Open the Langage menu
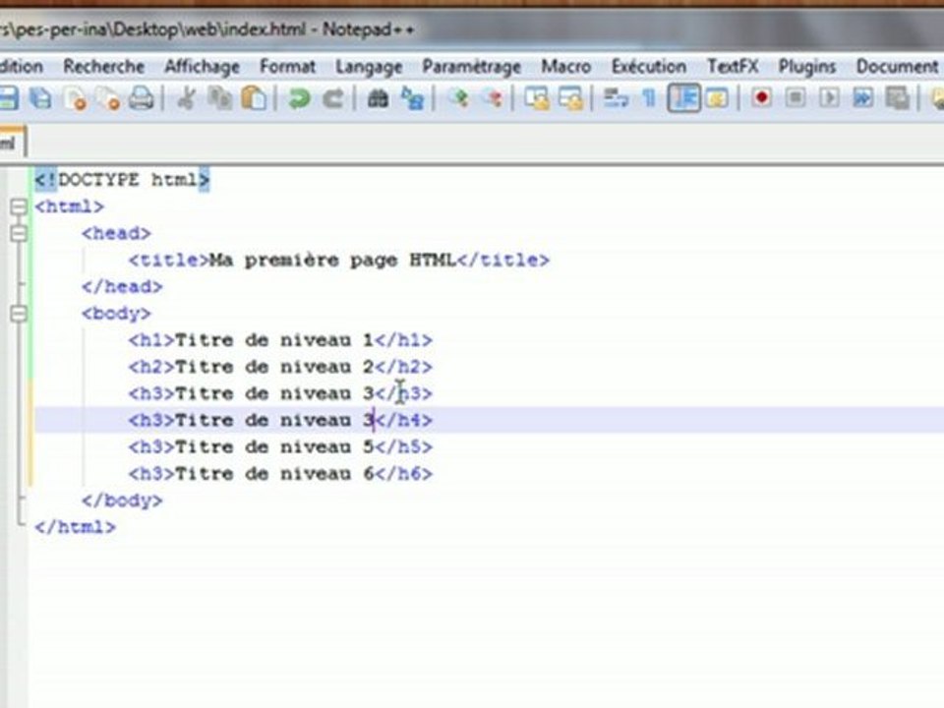Viewport: 944px width, 708px height. pyautogui.click(x=369, y=67)
